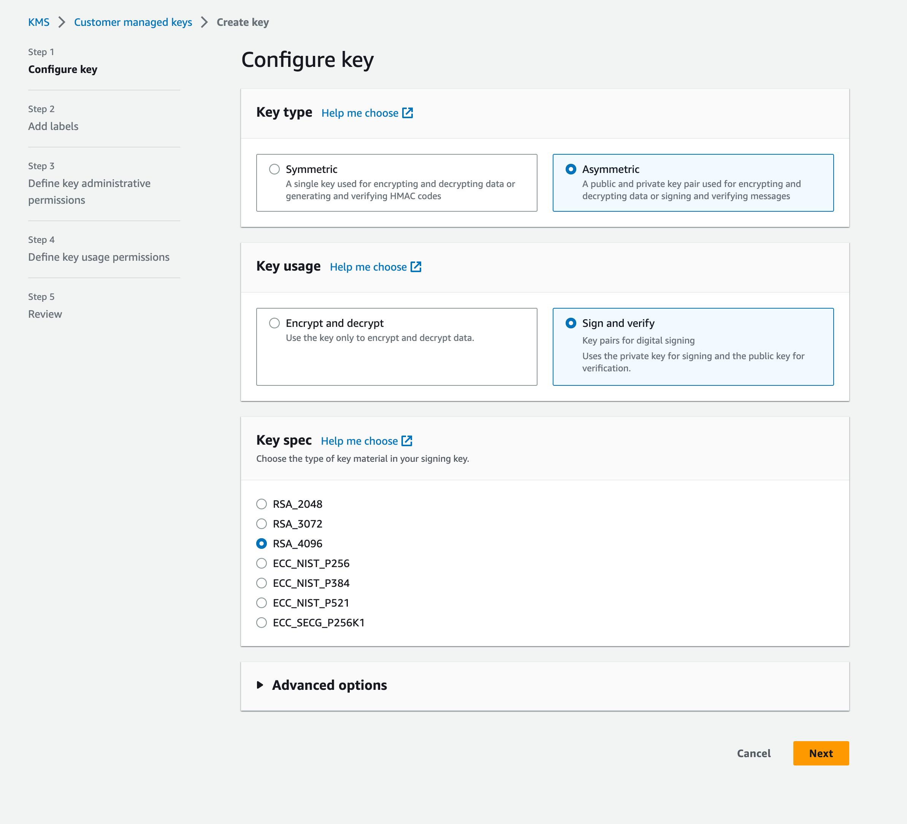Click Help me choose for Key type
Viewport: 907px width, 824px height.
(x=360, y=113)
